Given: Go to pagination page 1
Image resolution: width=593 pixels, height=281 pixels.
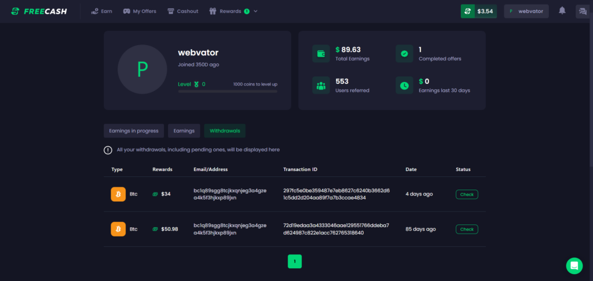Looking at the screenshot, I should click(295, 261).
